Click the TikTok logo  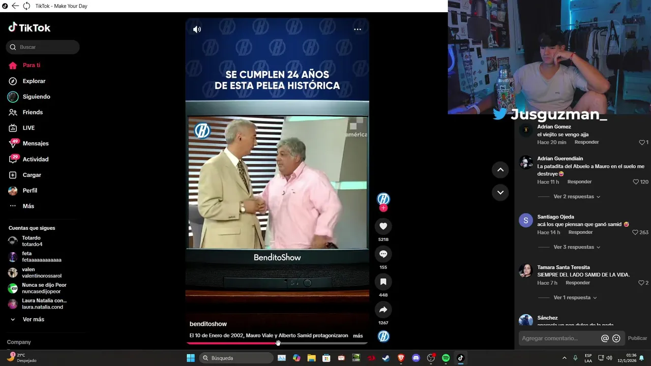click(x=29, y=27)
